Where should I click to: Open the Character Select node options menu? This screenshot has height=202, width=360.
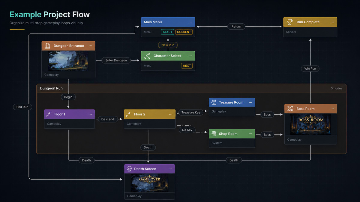[190, 56]
